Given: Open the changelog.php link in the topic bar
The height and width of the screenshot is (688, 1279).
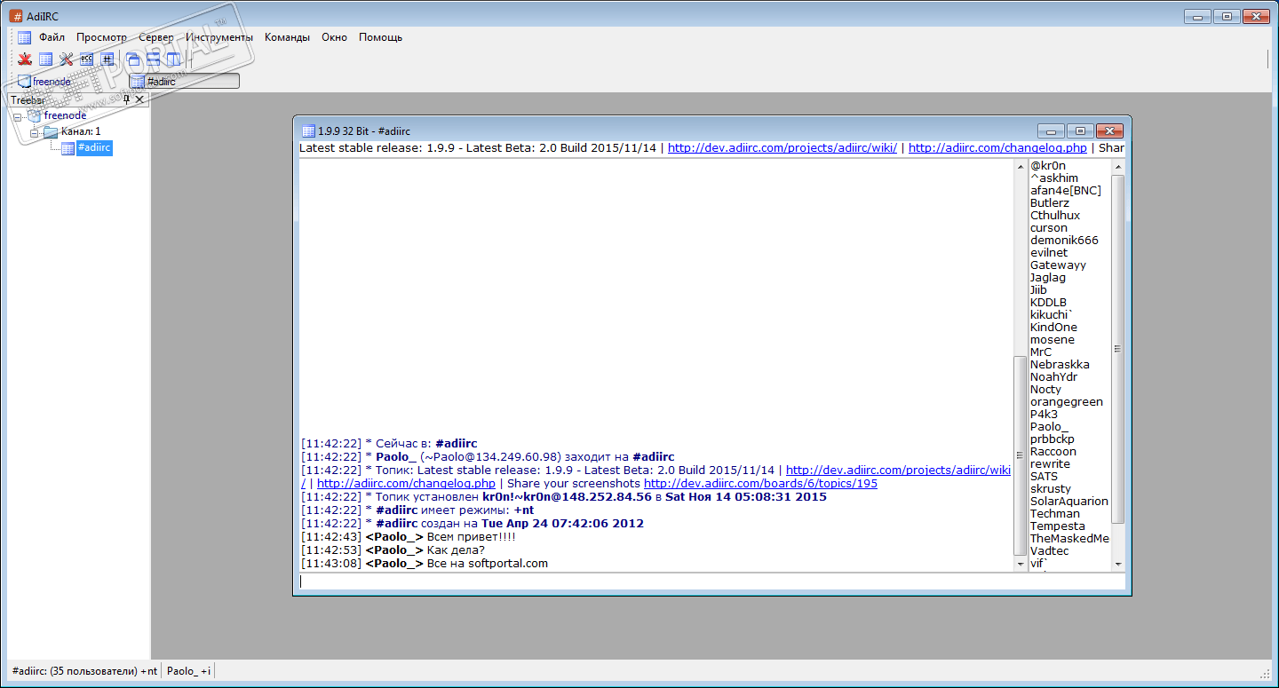Looking at the screenshot, I should tap(997, 148).
